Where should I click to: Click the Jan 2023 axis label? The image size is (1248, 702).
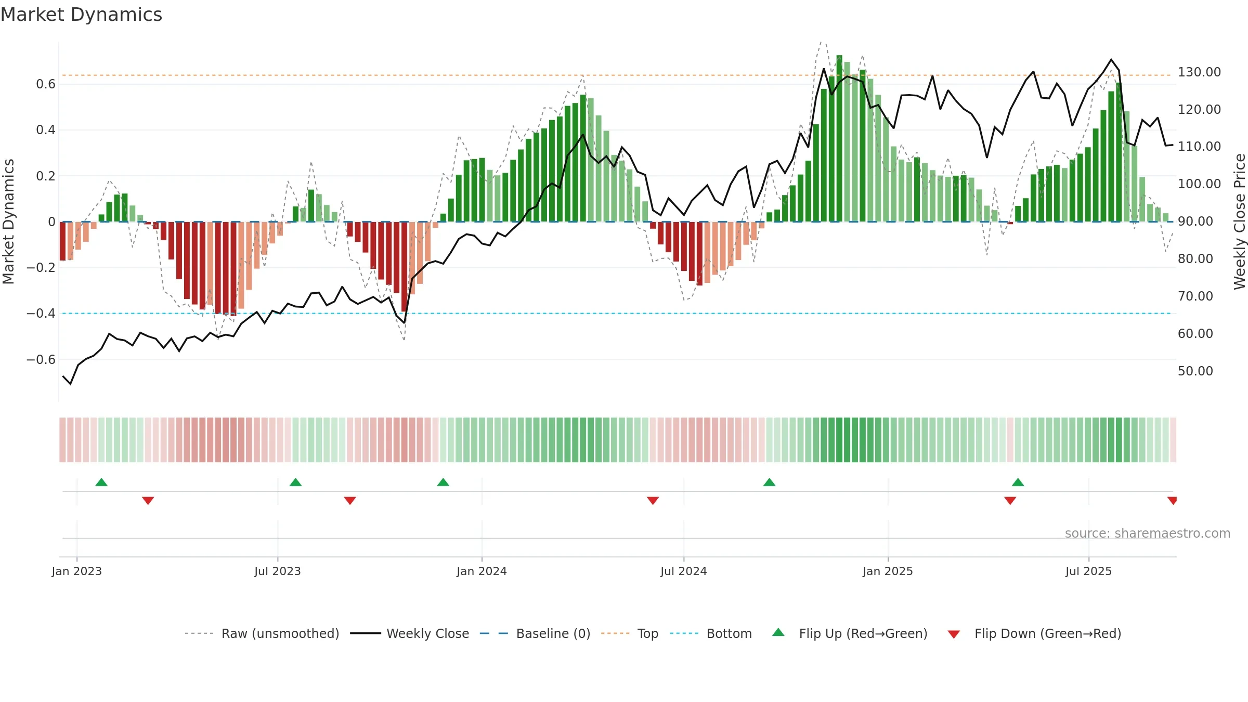(77, 571)
